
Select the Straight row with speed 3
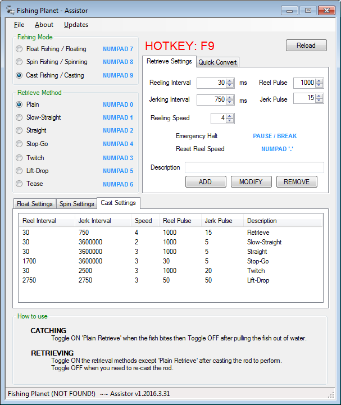click(x=171, y=252)
